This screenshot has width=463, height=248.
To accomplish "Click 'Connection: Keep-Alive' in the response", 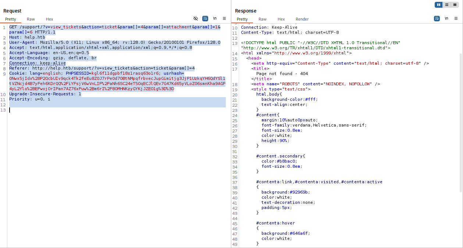I will coord(269,27).
